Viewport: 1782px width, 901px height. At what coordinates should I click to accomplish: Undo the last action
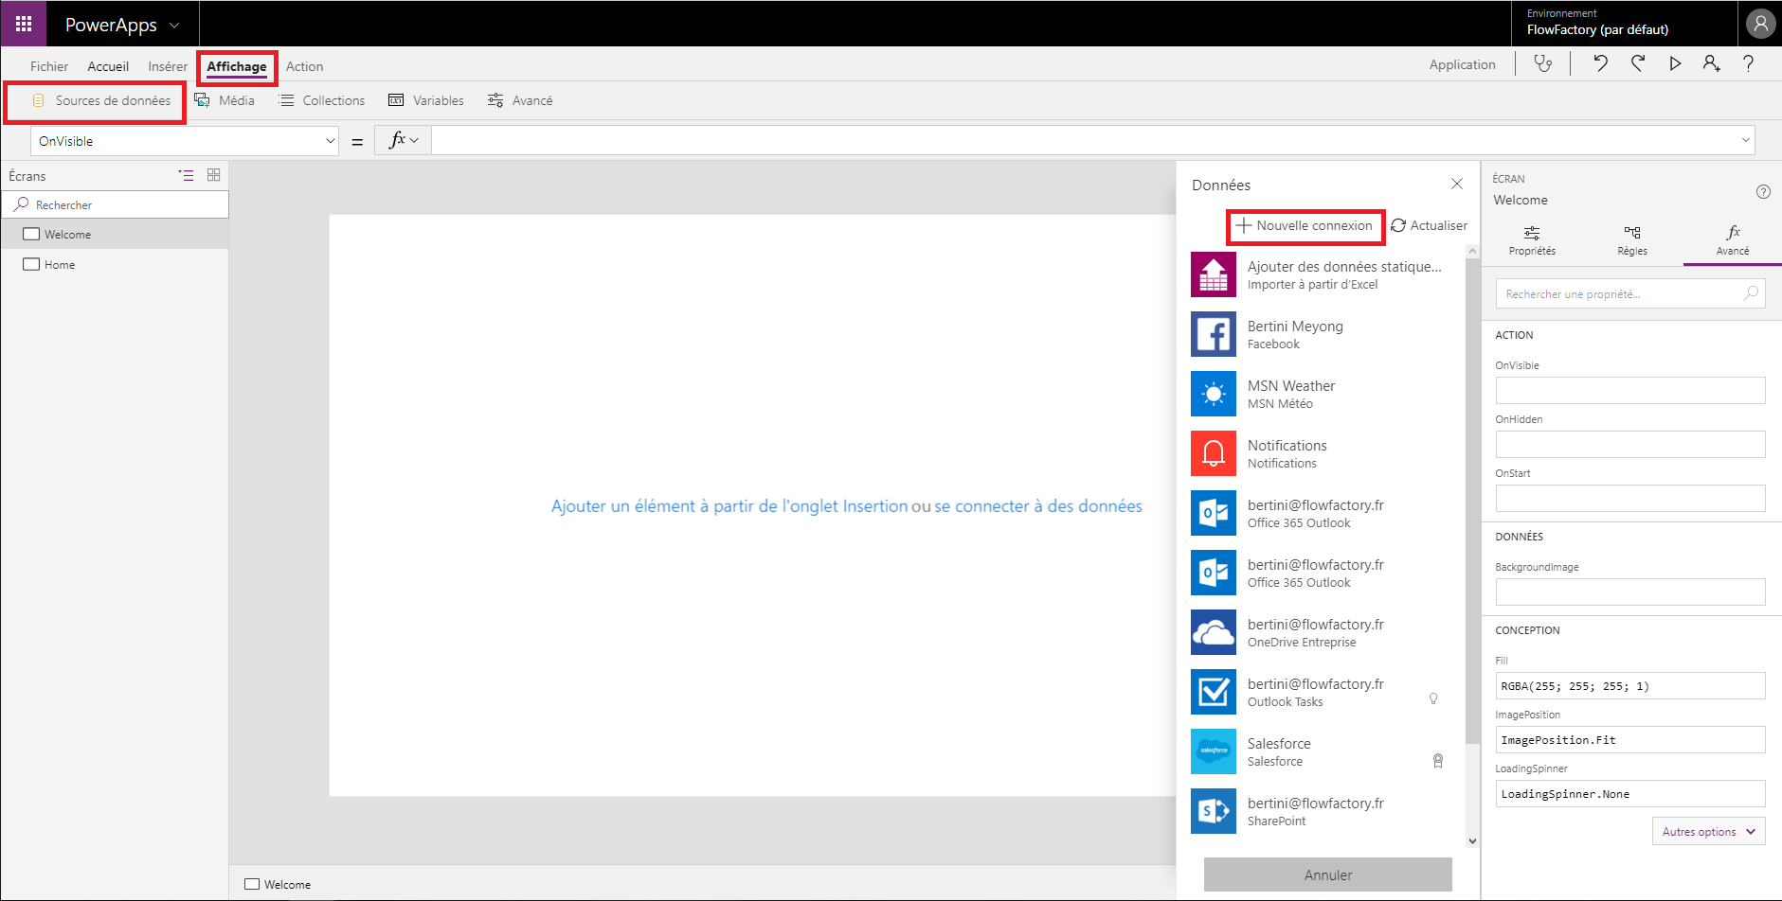coord(1600,63)
